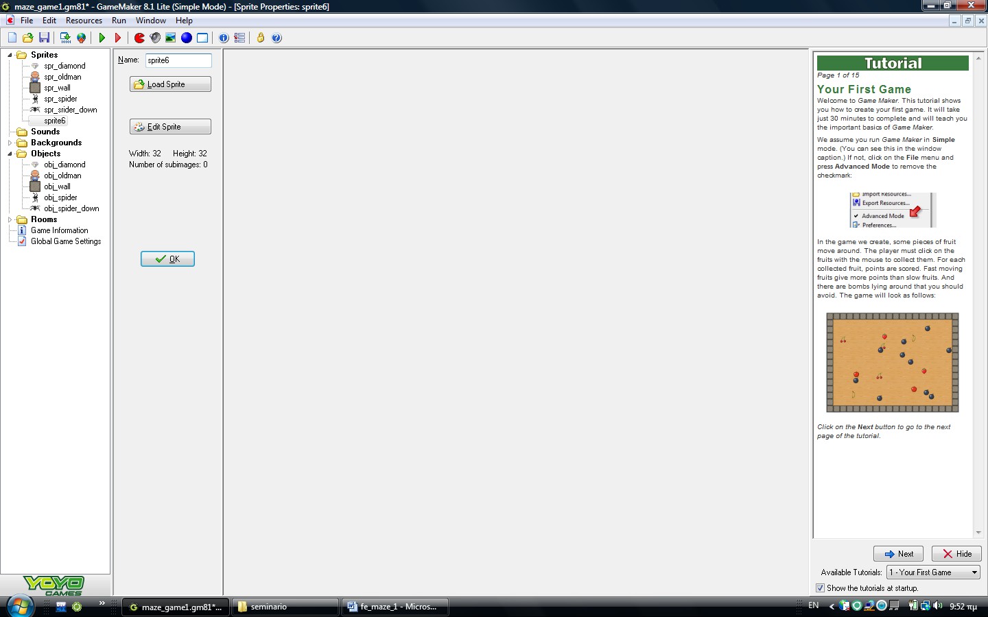Select obj_diamond in Objects tree

click(64, 165)
